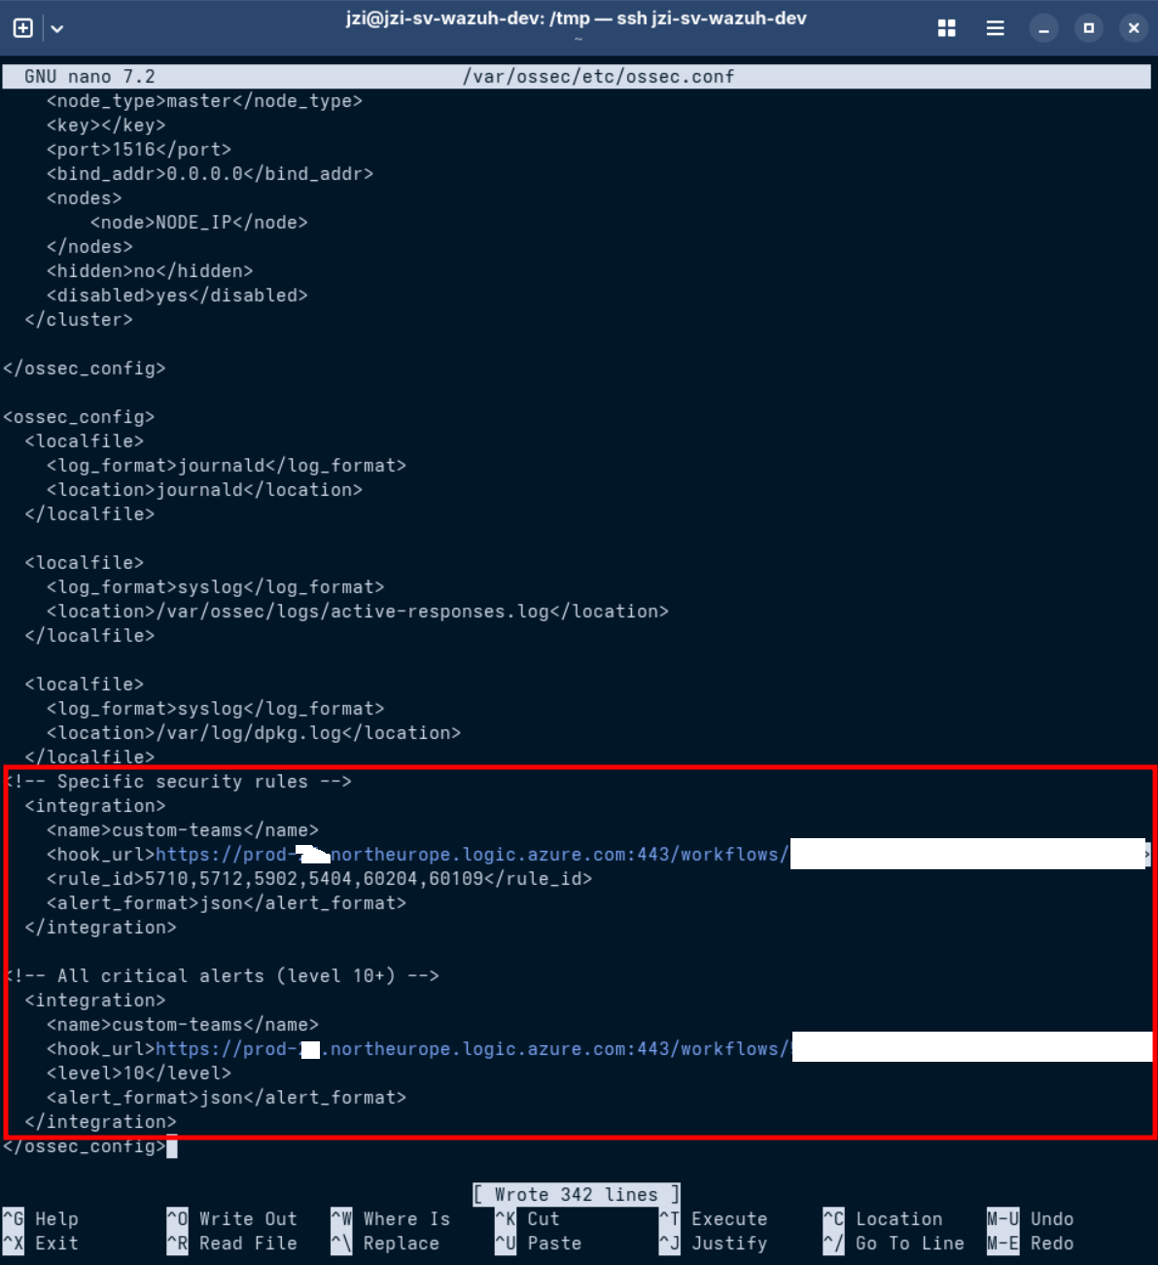Click the ^X Exit shortcut
Image resolution: width=1158 pixels, height=1265 pixels.
pos(41,1244)
